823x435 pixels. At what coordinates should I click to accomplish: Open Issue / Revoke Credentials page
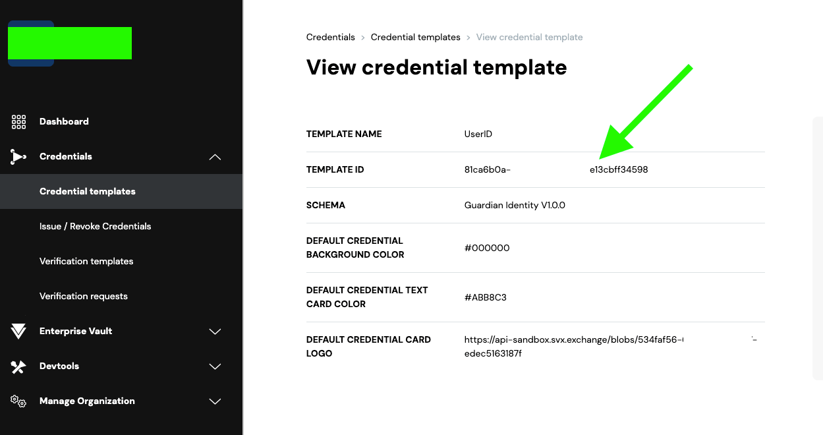95,226
